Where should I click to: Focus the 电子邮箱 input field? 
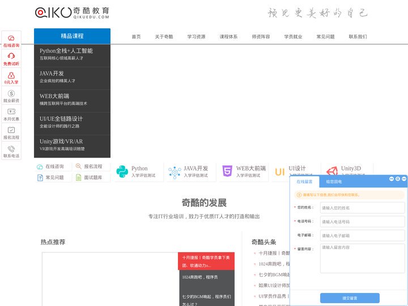tap(363, 236)
